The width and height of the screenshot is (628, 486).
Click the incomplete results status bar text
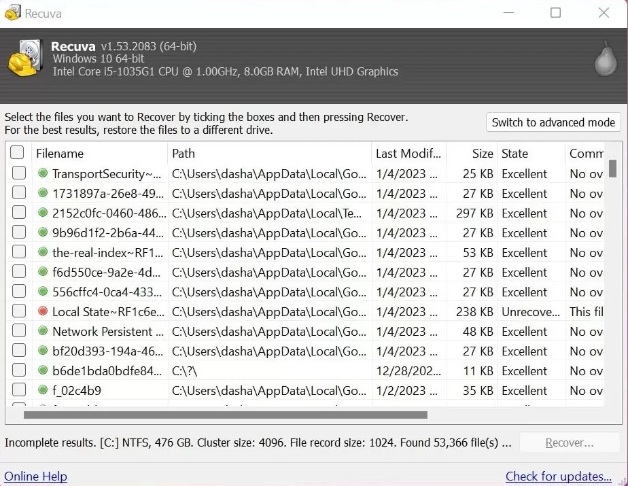coord(258,442)
